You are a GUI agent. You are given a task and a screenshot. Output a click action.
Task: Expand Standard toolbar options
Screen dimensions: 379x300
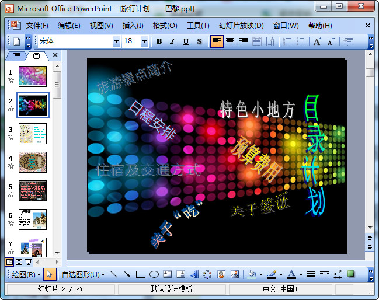point(28,42)
